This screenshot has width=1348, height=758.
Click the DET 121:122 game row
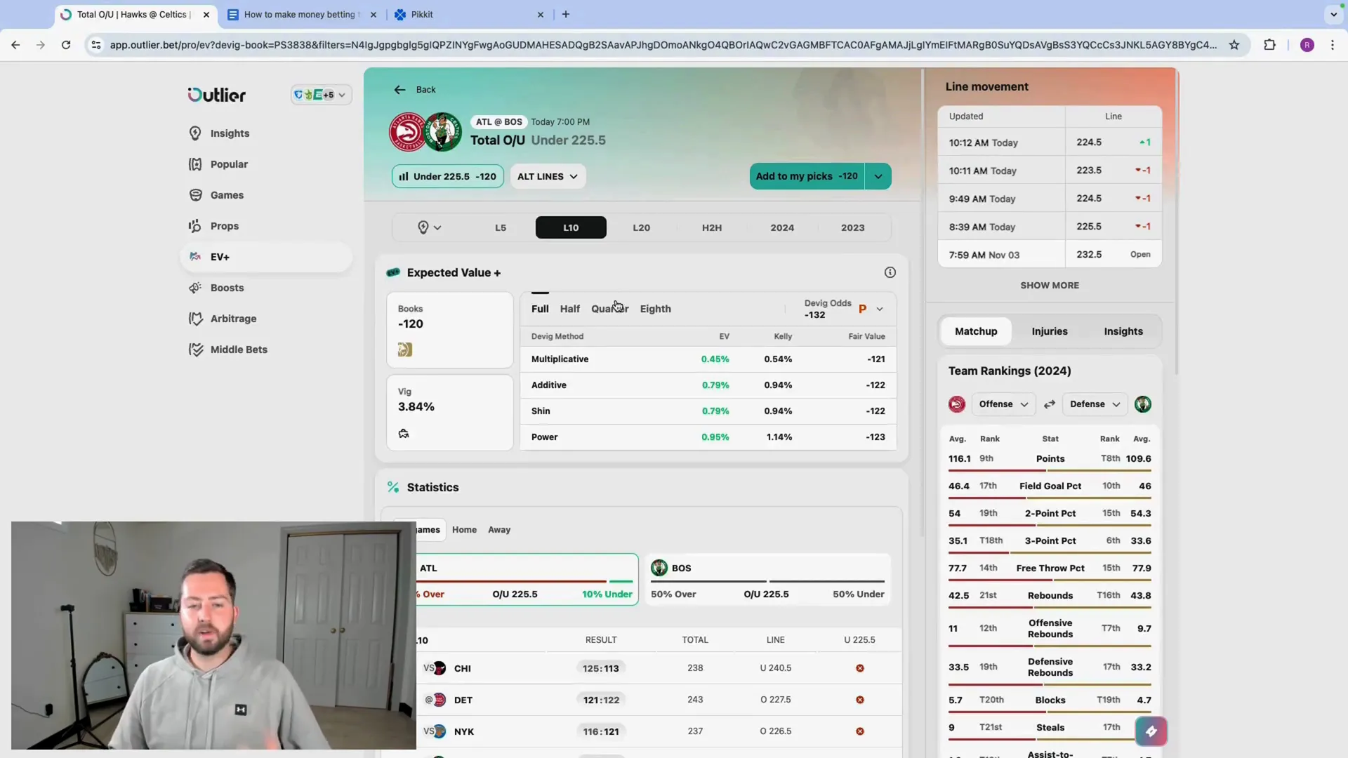pos(659,700)
